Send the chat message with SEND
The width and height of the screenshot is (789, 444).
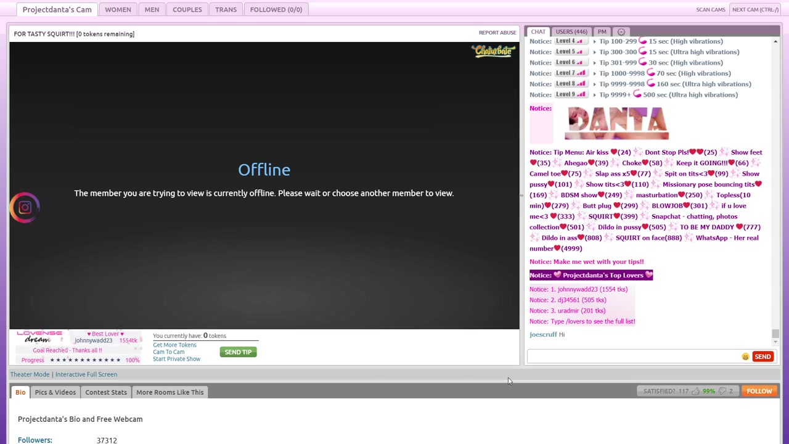pyautogui.click(x=762, y=356)
